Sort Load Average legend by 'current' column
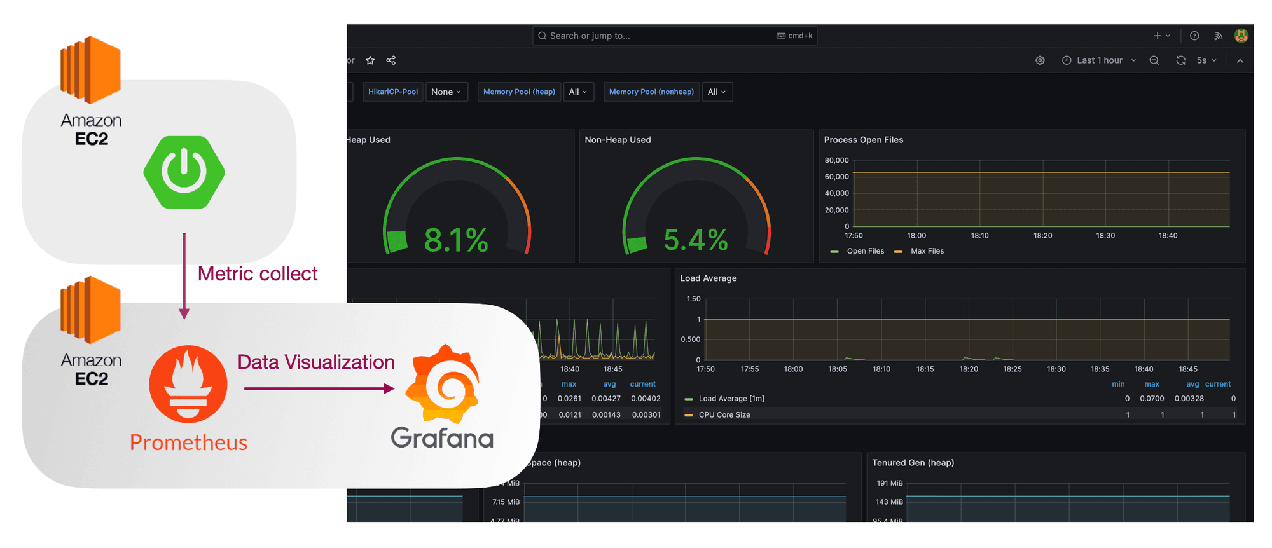 pos(1217,384)
